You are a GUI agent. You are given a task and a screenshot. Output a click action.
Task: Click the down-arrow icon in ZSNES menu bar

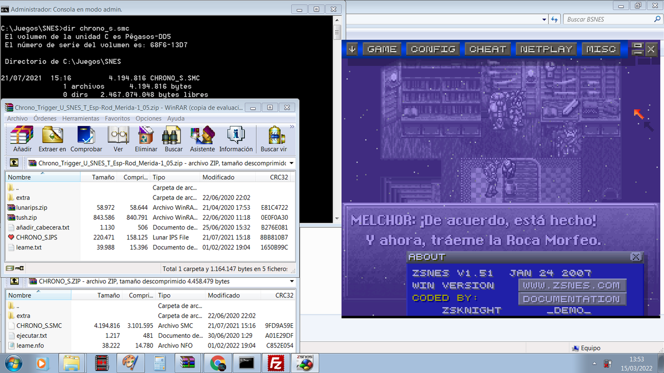point(352,49)
